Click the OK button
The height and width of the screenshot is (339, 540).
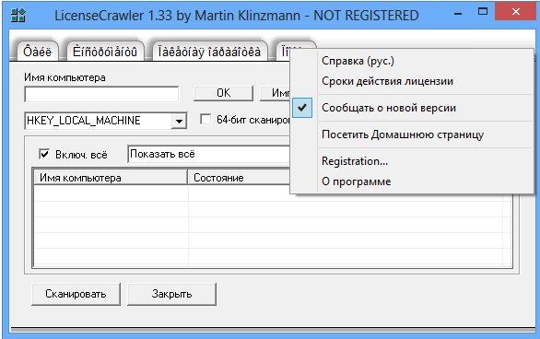(223, 93)
